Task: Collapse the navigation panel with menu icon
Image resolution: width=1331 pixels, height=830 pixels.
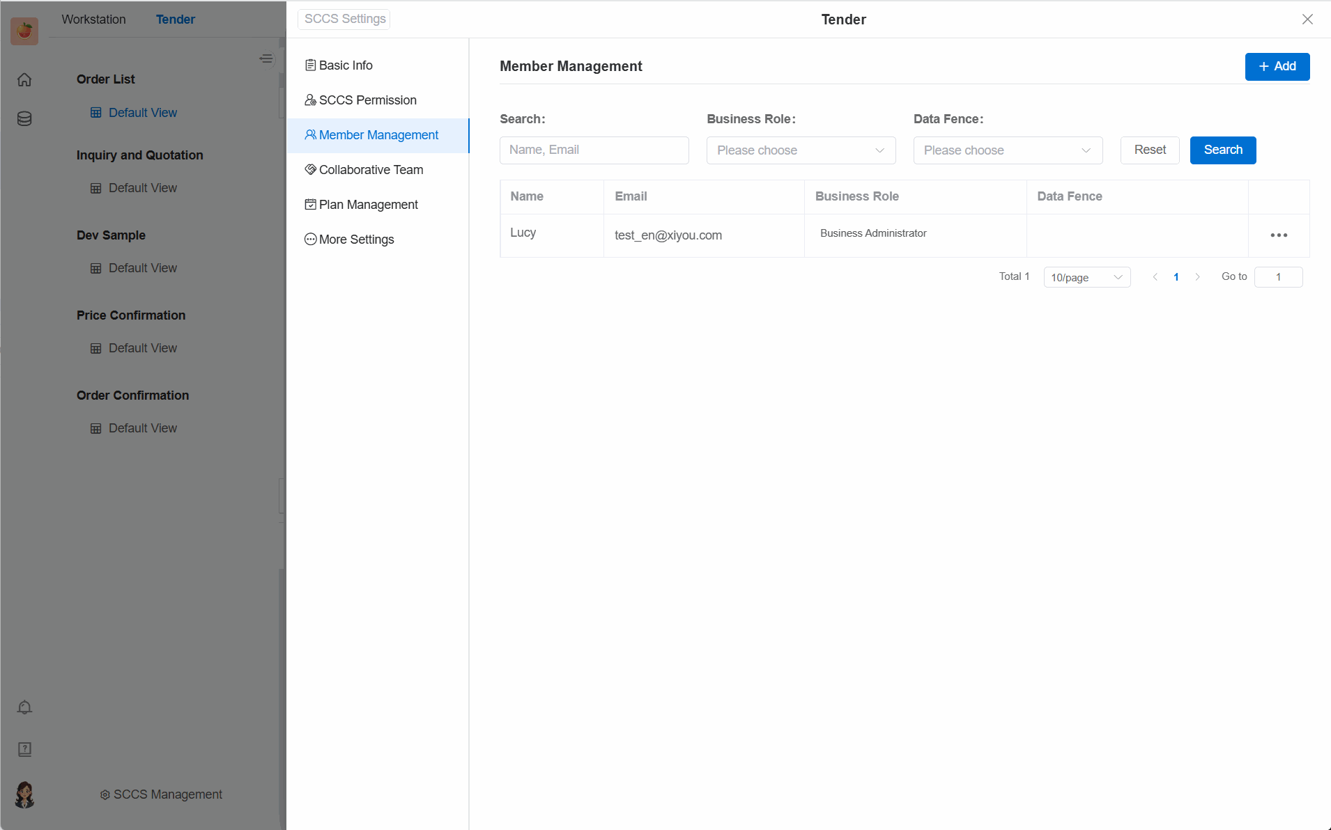Action: [266, 58]
